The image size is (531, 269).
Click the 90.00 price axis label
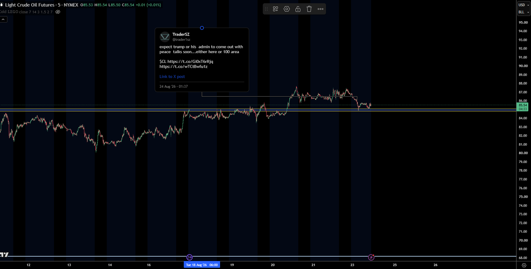pyautogui.click(x=523, y=66)
